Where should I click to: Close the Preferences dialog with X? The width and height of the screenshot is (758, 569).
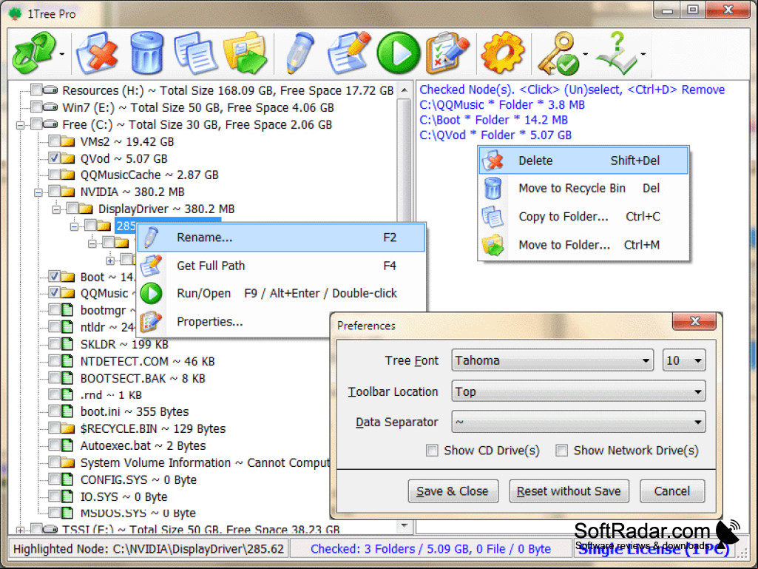[694, 321]
